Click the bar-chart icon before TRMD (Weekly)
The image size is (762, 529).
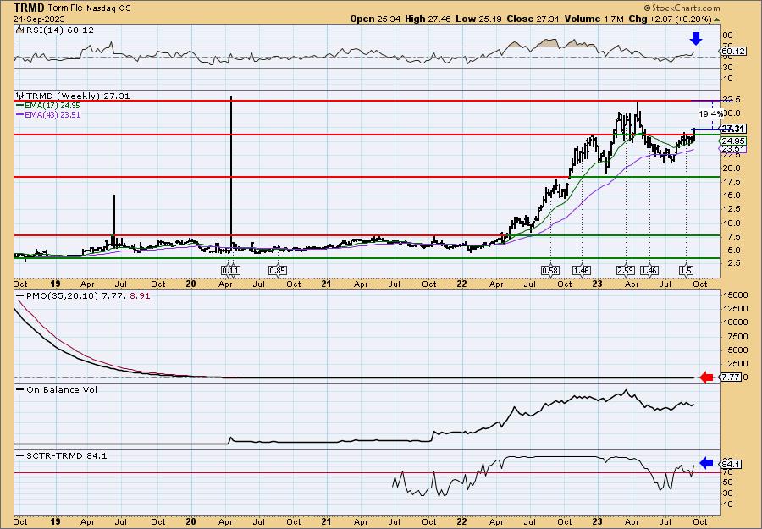pyautogui.click(x=20, y=96)
